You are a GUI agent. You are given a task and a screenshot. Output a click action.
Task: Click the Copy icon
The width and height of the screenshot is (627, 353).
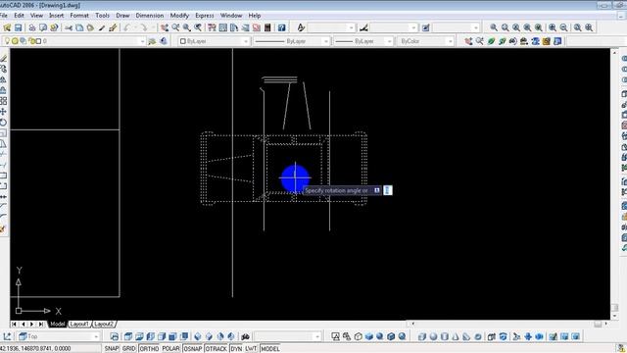(x=79, y=27)
